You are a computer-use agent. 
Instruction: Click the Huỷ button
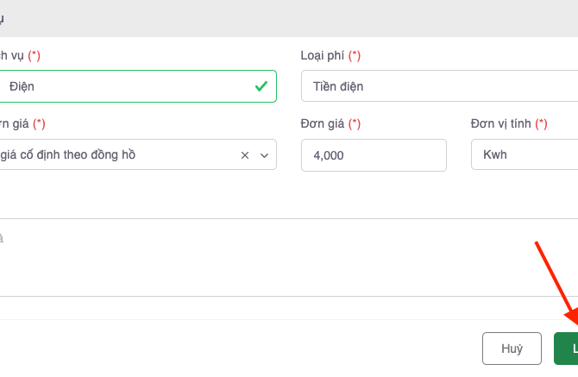(512, 349)
